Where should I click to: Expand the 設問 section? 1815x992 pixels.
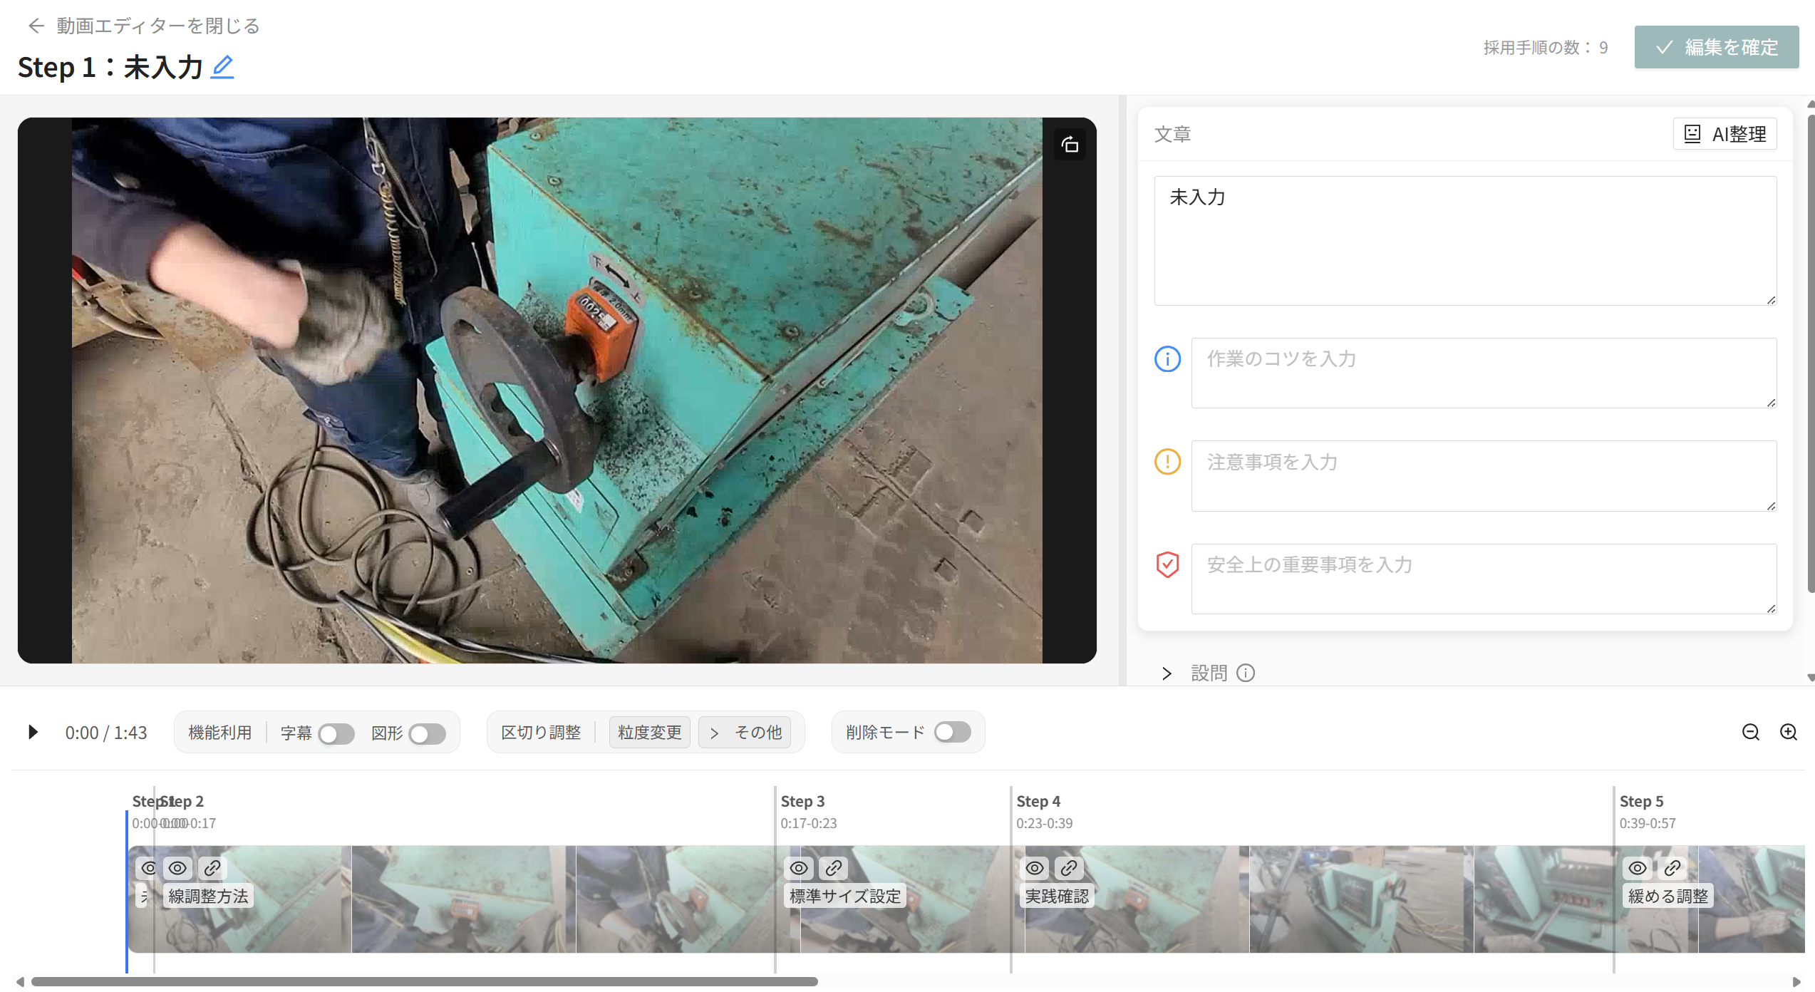point(1167,673)
